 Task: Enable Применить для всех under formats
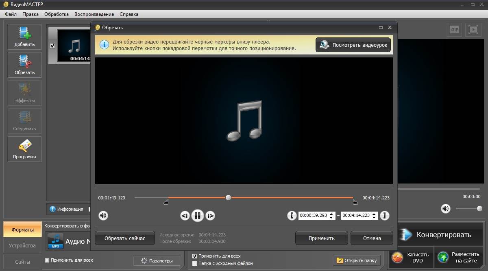(47, 260)
